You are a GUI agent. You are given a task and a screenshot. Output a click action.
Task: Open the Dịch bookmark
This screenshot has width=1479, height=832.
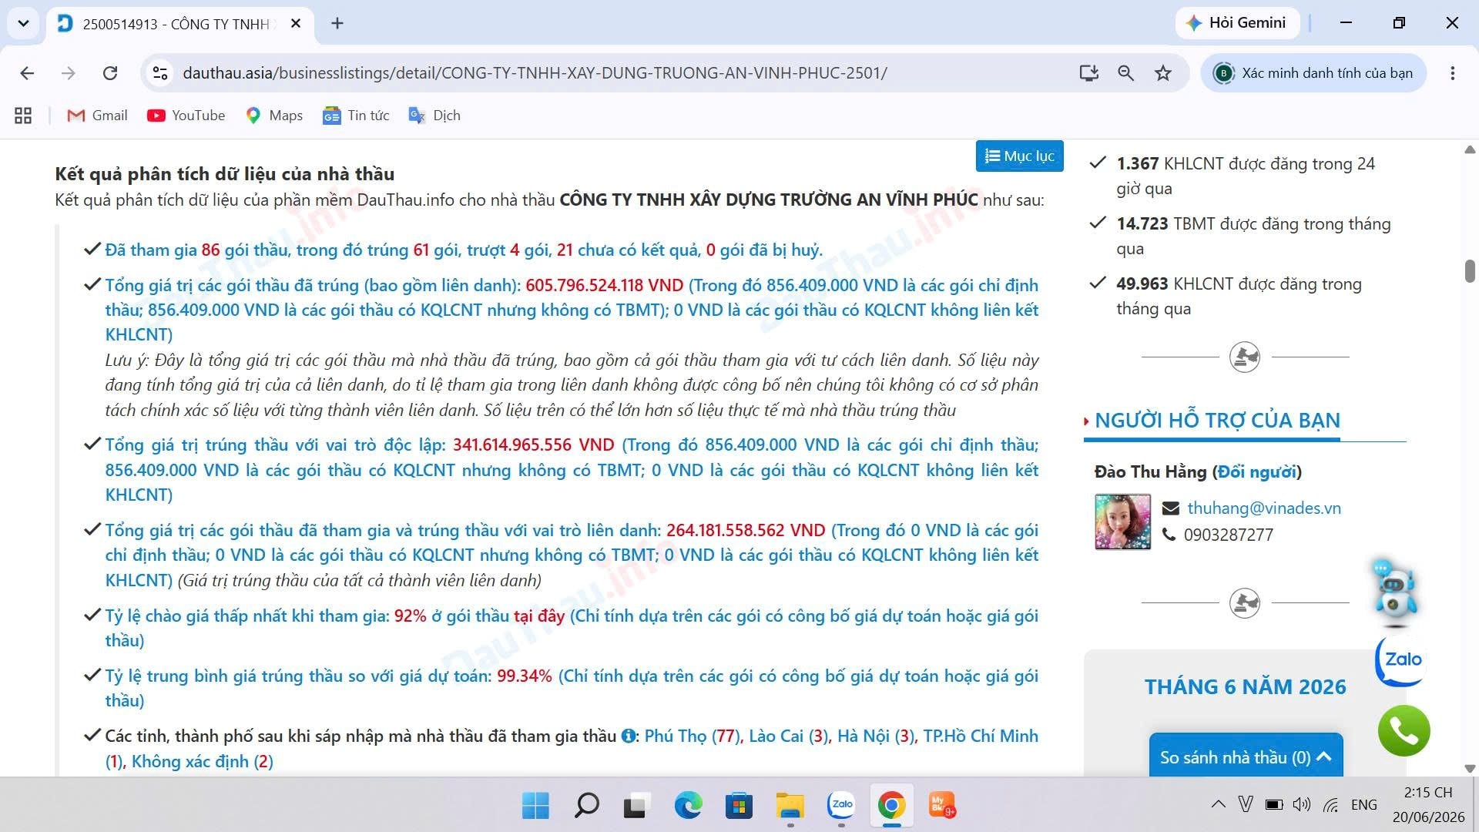point(434,116)
